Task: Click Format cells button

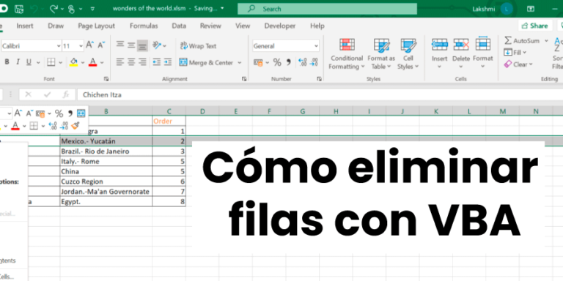Action: 482,53
